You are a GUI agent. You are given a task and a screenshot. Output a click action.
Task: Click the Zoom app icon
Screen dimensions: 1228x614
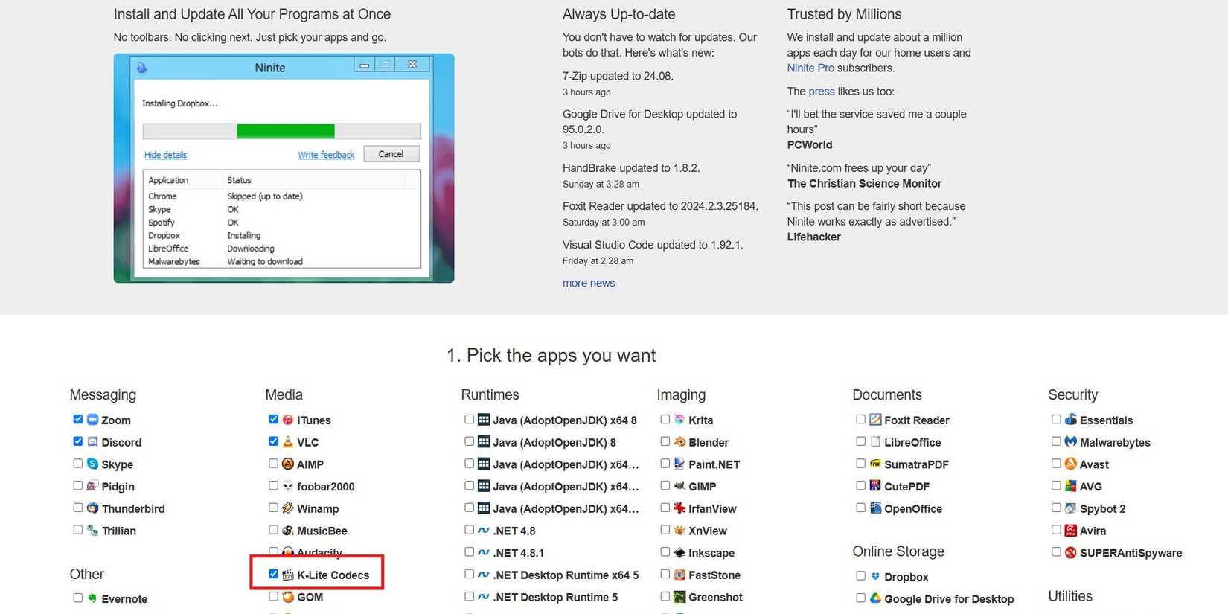pos(93,420)
